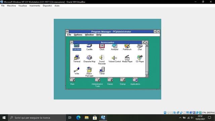Select the Terminal program icon
Screen dimensions: 215x121
[77, 59]
